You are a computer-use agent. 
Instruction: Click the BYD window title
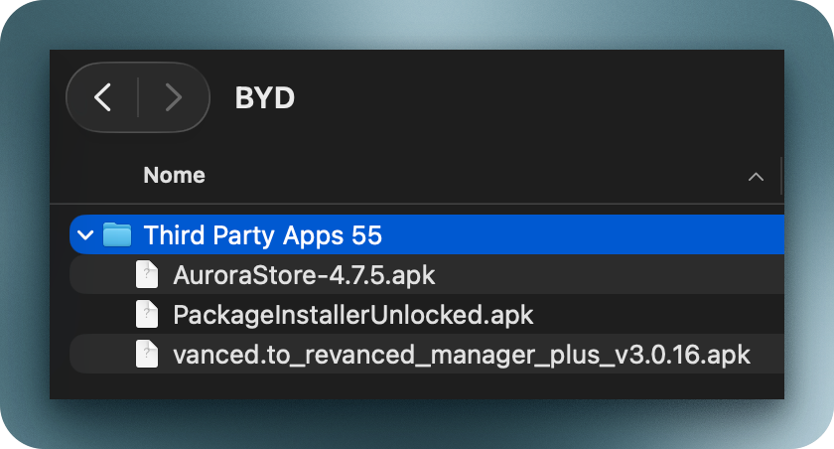[x=264, y=97]
